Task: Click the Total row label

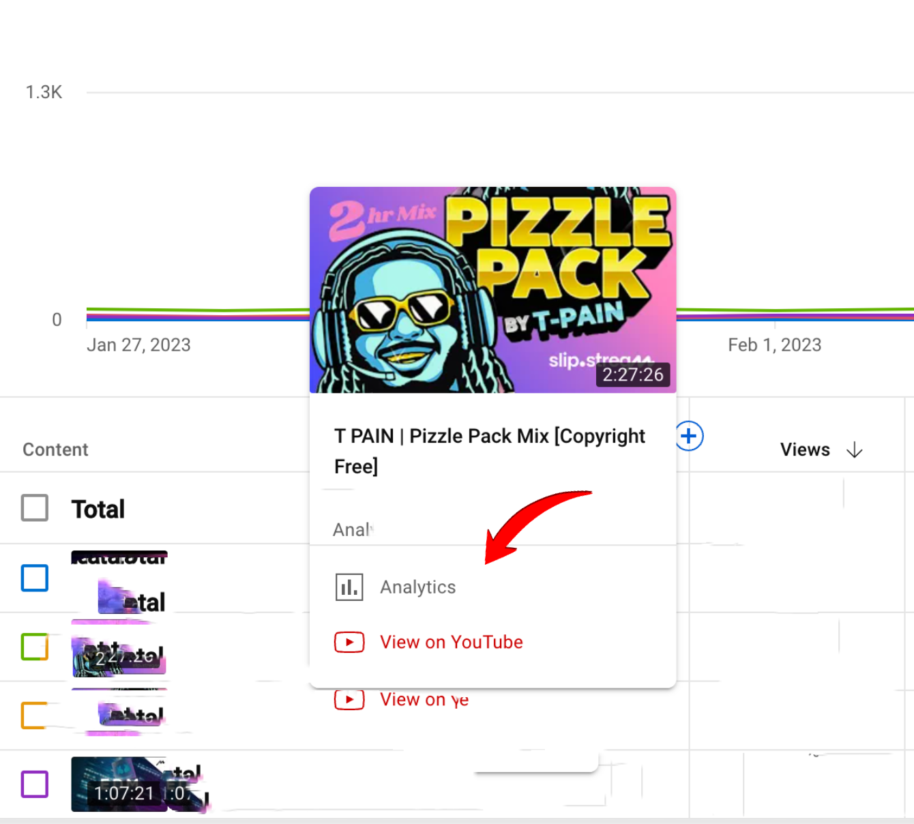Action: click(x=98, y=509)
